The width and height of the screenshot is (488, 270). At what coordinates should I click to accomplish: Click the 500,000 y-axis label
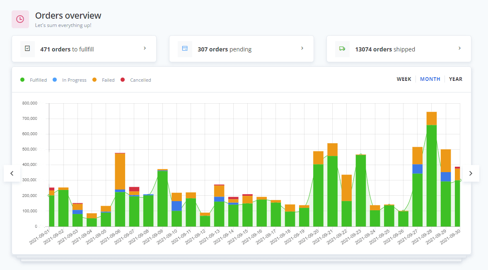pos(29,149)
